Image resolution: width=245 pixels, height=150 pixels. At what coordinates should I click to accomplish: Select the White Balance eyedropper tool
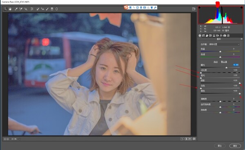point(16,9)
